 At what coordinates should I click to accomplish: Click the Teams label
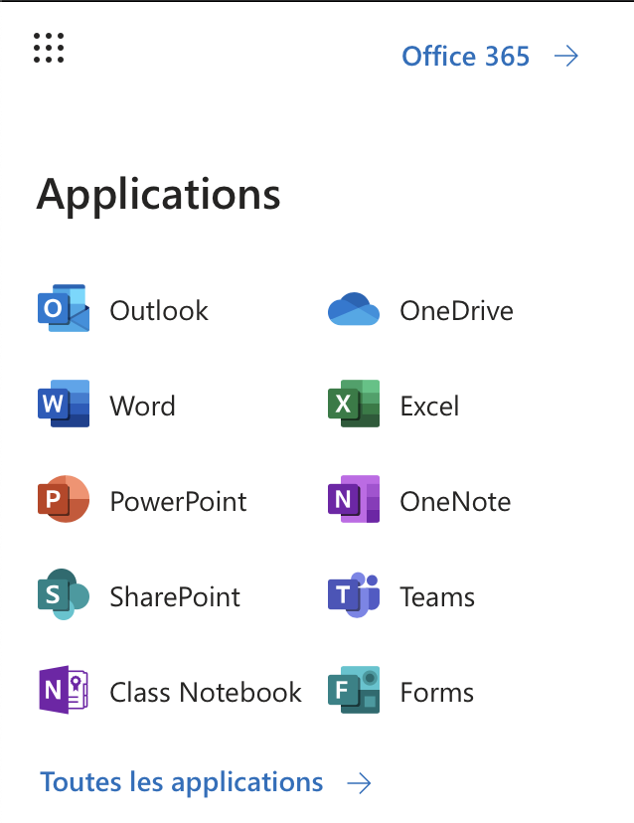[x=437, y=597]
